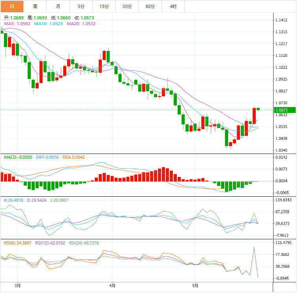
Task: Click the MACD: -0.0050 label
Action: [18, 157]
